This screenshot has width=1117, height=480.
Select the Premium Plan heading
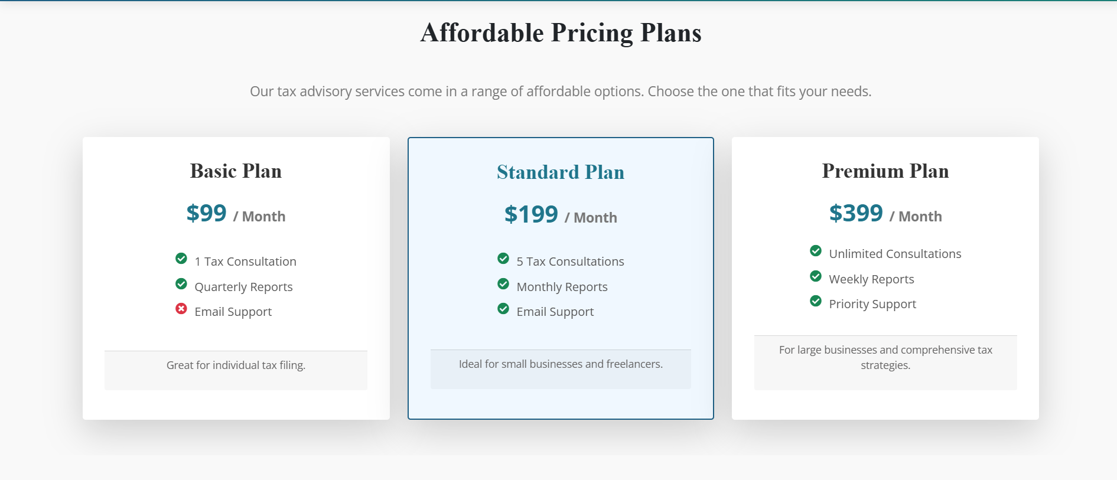coord(885,171)
